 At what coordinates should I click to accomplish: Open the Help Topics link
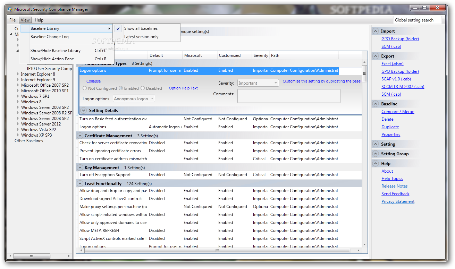[392, 179]
